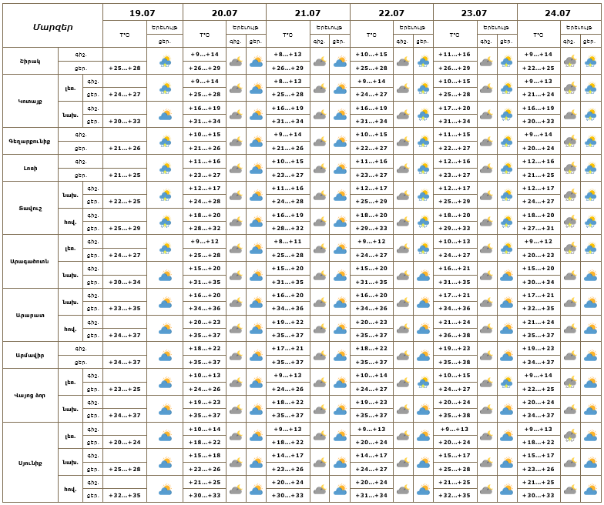Screen dimensions: 604x505
Task: Select Լոռի daytime rain icon for 23.07
Action: [507, 169]
